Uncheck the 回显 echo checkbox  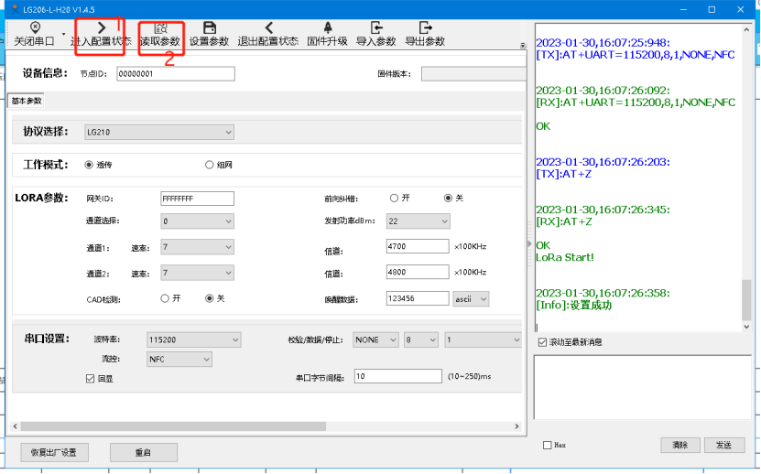[x=90, y=378]
